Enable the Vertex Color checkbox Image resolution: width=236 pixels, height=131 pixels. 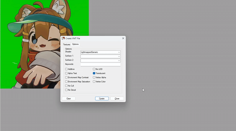94,82
